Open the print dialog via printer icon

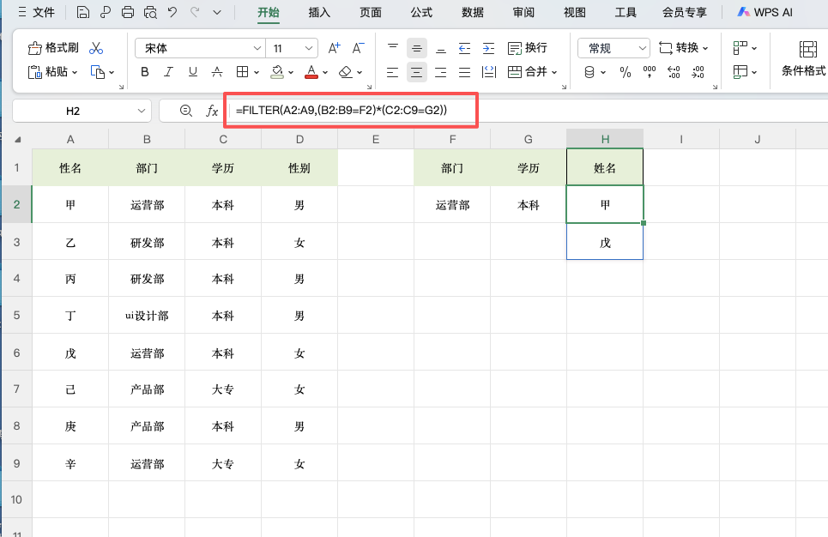click(x=127, y=12)
